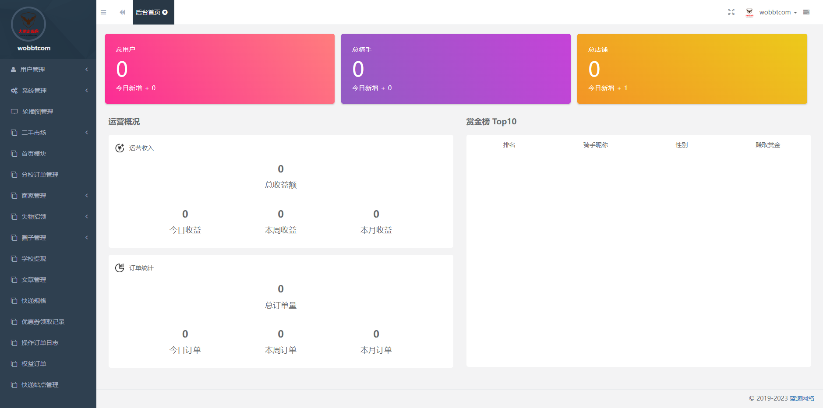The image size is (823, 408).
Task: Click the user avatar icon in header
Action: click(749, 12)
